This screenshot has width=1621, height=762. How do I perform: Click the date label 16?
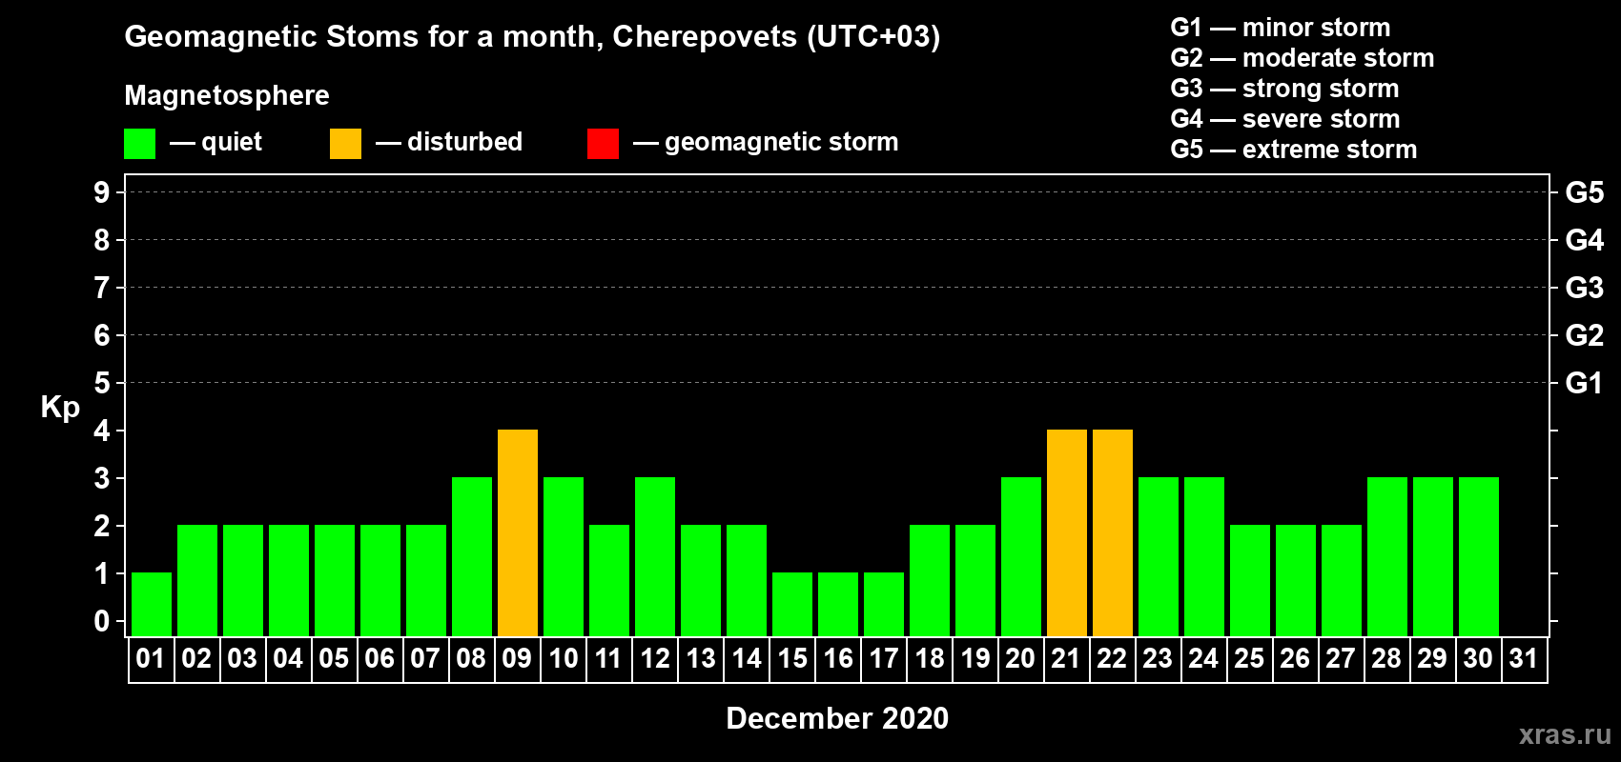(x=838, y=659)
